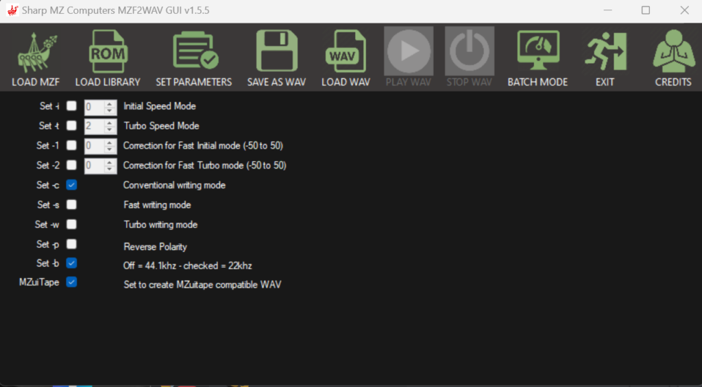This screenshot has width=702, height=387.
Task: Click the Set Parameters icon
Action: (194, 53)
